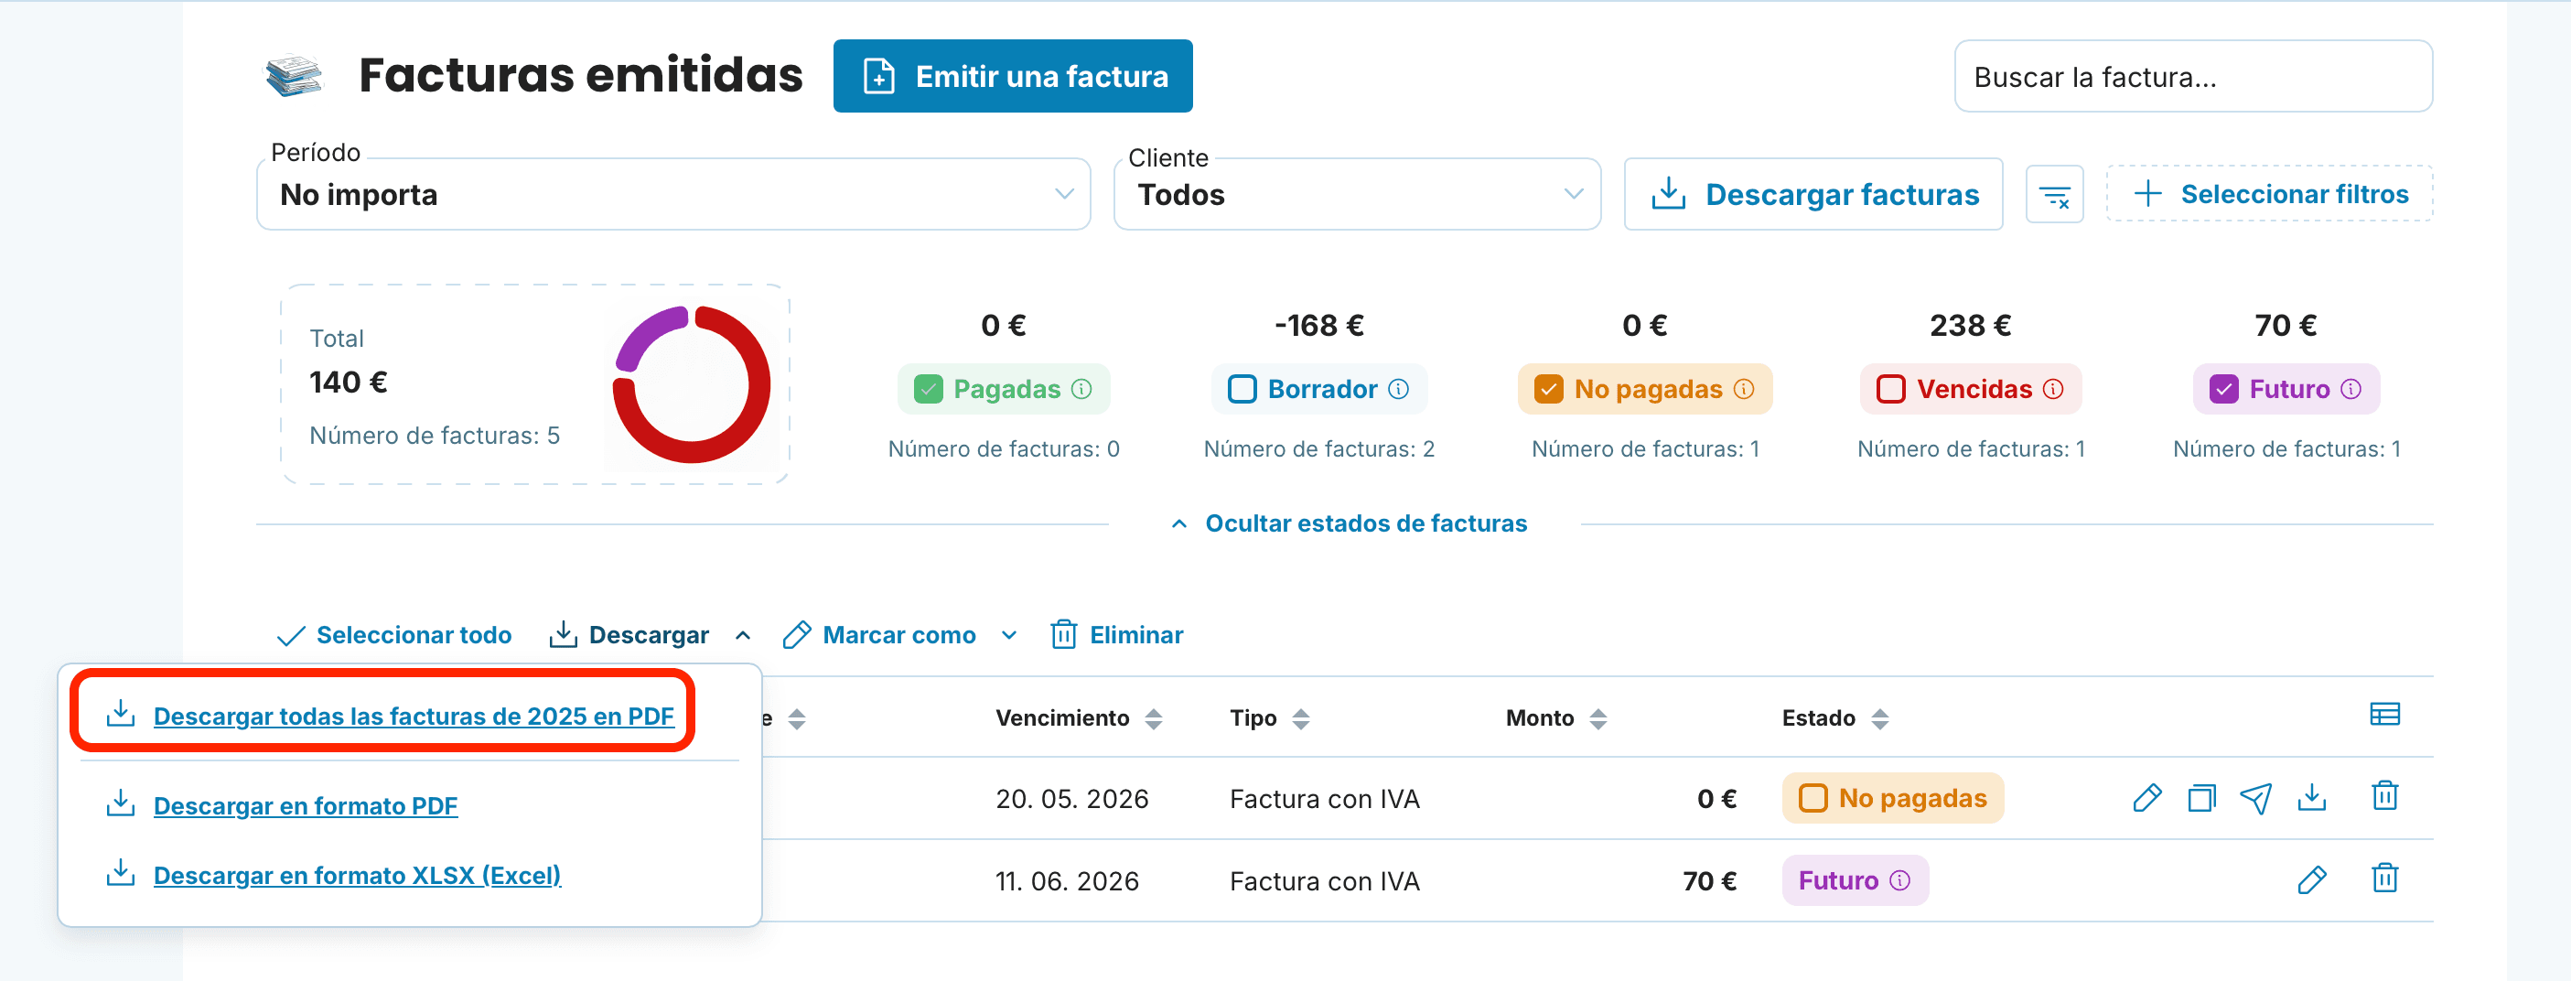Delete the Futuro invoice row
The image size is (2571, 981).
click(x=2384, y=879)
